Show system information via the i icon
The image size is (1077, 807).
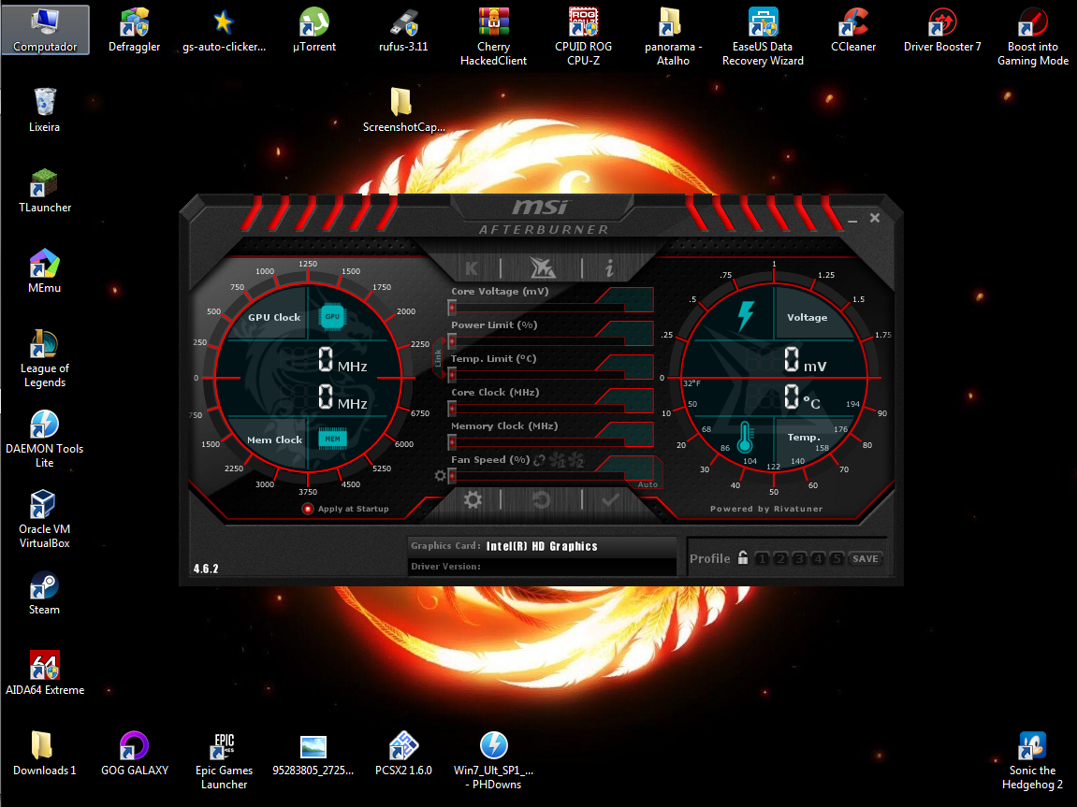(609, 268)
